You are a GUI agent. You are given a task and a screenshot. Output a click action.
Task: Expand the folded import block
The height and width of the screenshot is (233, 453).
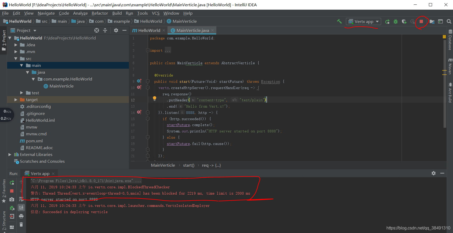coord(148,50)
